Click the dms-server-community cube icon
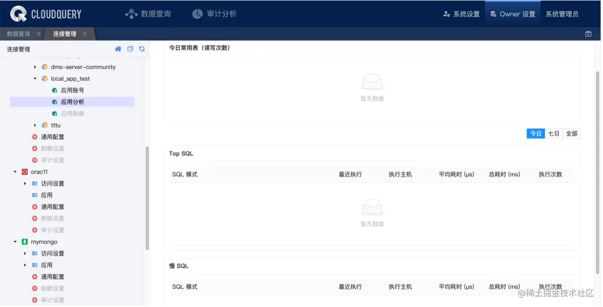The width and height of the screenshot is (603, 307). 44,67
